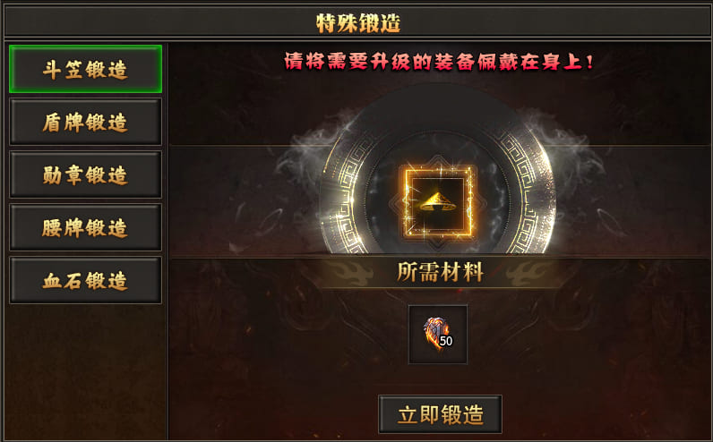Click the glowing golden equipment slot frame
This screenshot has height=442, width=713.
tap(438, 201)
